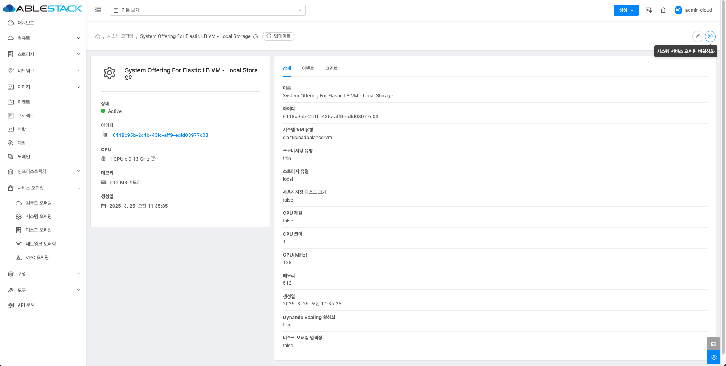Expand the 인프라스트럭쳐 sidebar menu

[x=44, y=172]
